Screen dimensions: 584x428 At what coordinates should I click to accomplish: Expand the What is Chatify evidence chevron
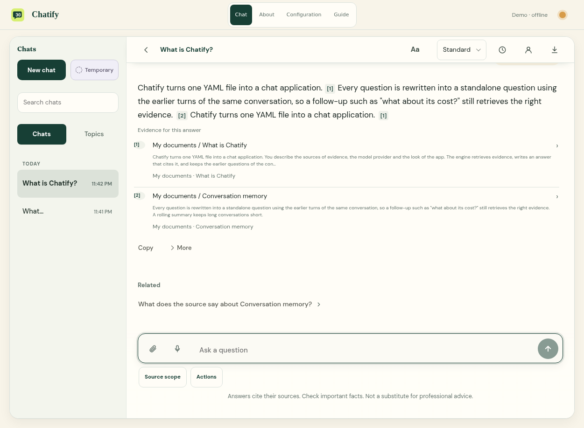[557, 146]
